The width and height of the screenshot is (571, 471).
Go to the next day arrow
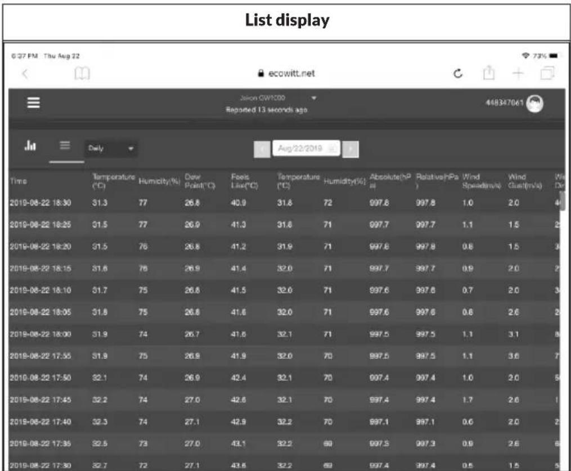point(350,149)
